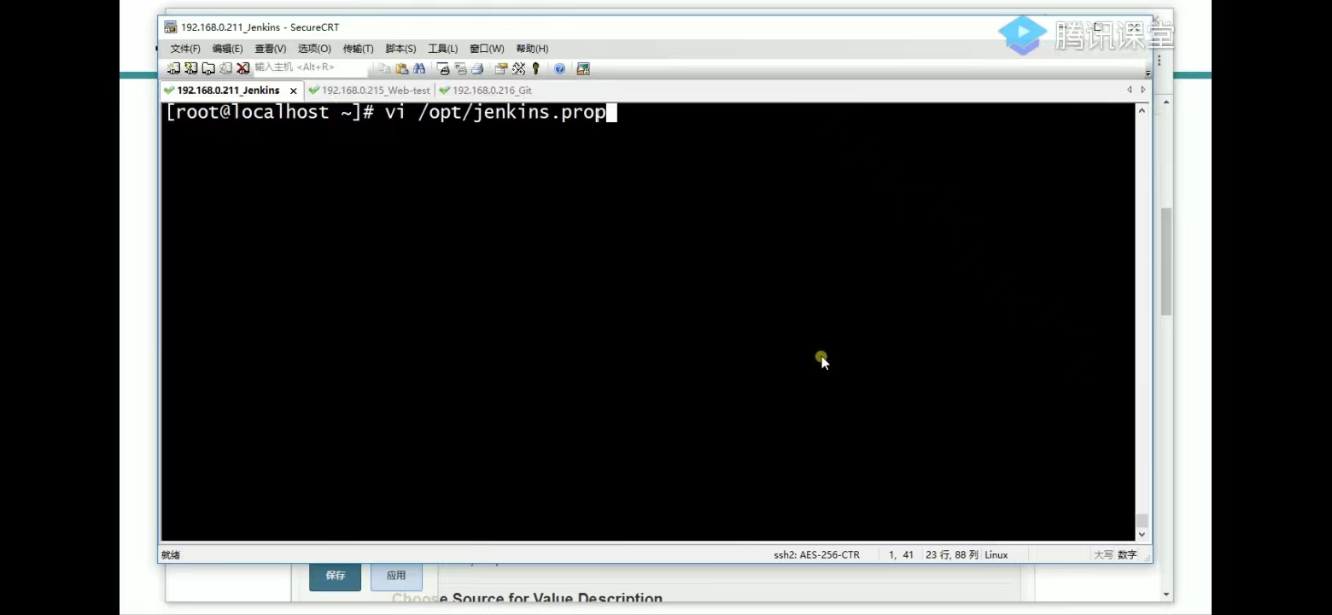
Task: Click the background page scrollbar down arrow
Action: [x=1166, y=594]
